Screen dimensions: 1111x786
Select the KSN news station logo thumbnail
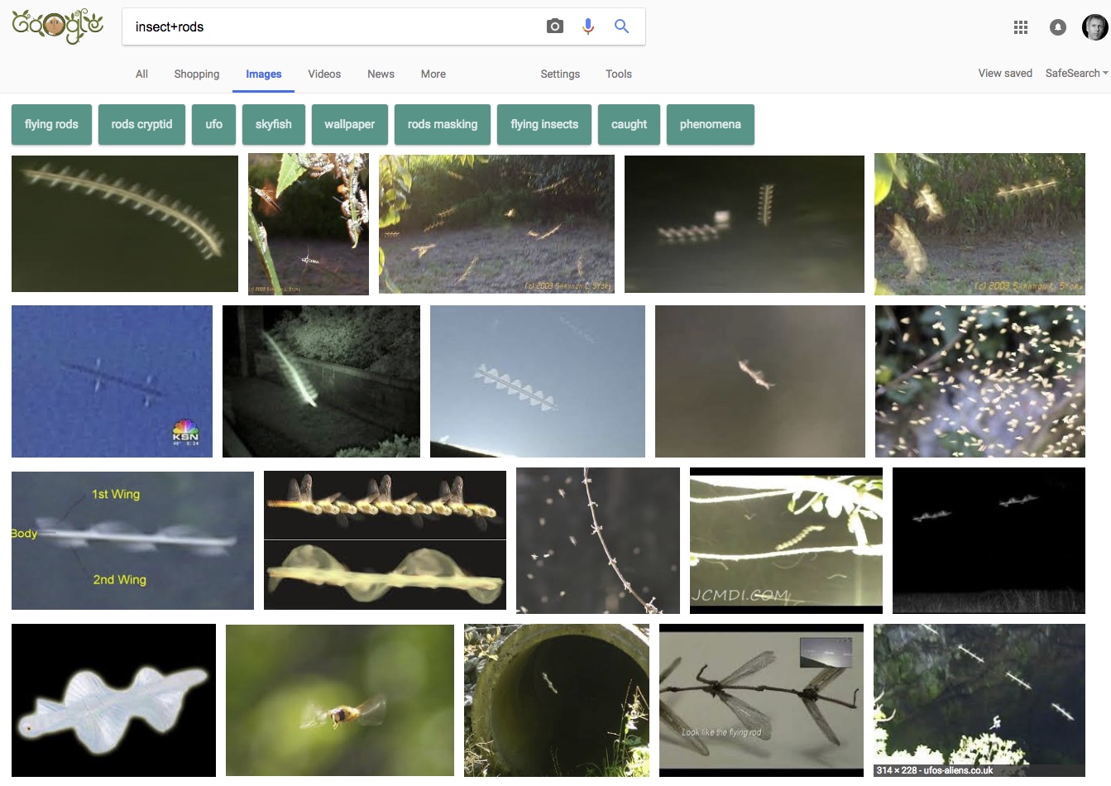[112, 381]
